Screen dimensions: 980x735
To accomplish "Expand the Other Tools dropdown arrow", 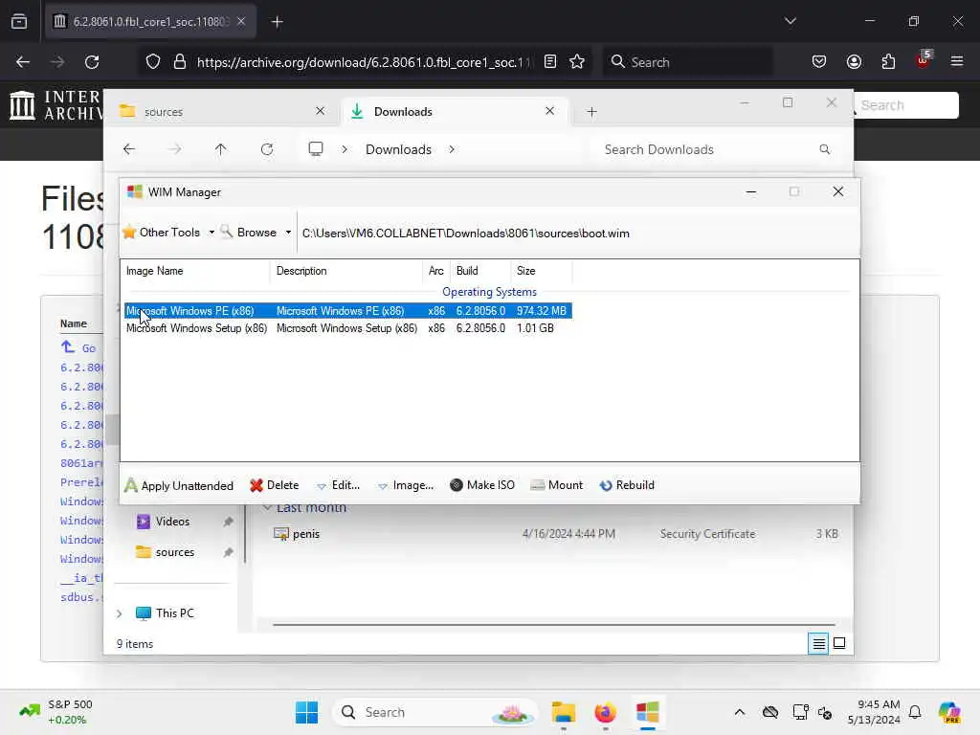I will coord(212,233).
